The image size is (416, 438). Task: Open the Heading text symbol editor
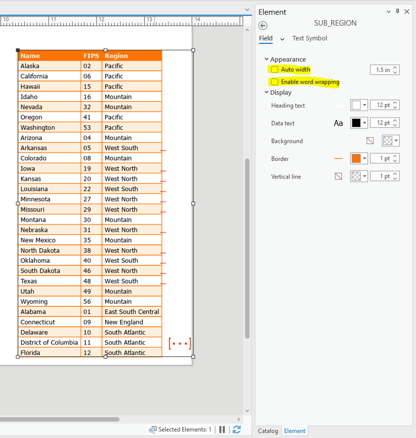[x=338, y=105]
